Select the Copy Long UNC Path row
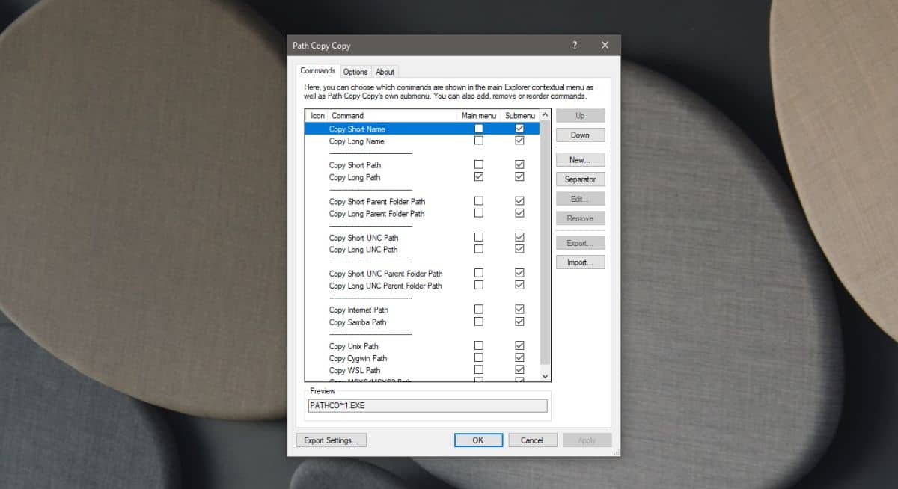Image resolution: width=898 pixels, height=489 pixels. pyautogui.click(x=421, y=249)
